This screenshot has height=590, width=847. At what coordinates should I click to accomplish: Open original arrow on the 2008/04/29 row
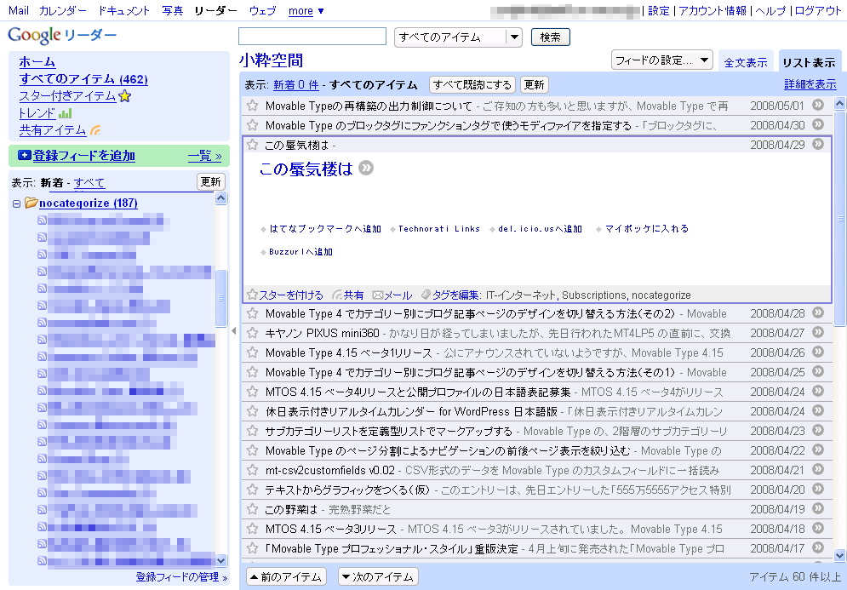click(x=818, y=144)
